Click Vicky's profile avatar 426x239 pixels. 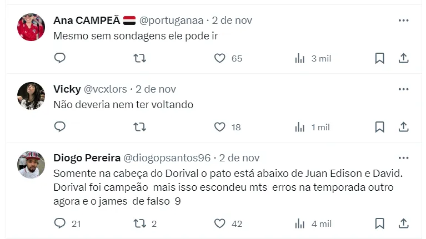point(31,96)
